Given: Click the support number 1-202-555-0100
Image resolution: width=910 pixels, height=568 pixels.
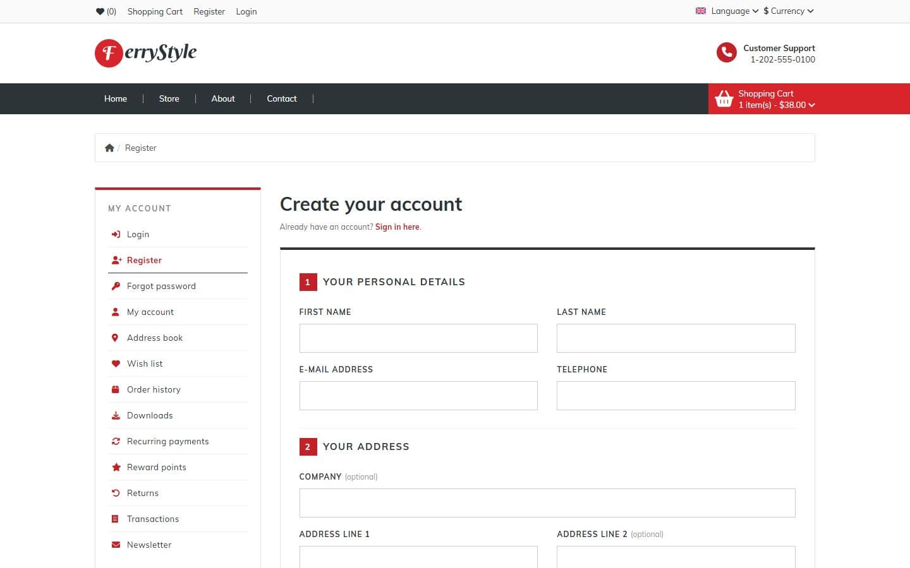Looking at the screenshot, I should [x=783, y=59].
